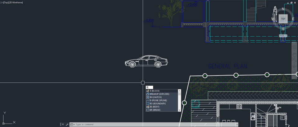This screenshot has width=298, height=127.
Task: Click inside the Type a command field
Action: click(x=156, y=125)
